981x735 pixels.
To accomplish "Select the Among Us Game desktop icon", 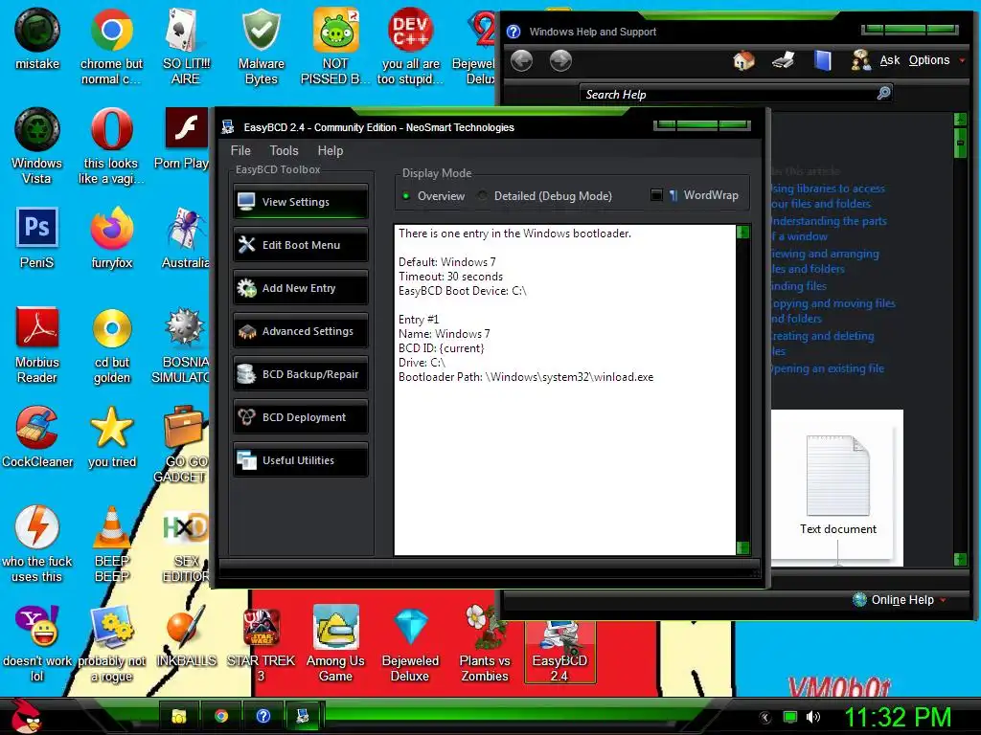I will (x=335, y=644).
